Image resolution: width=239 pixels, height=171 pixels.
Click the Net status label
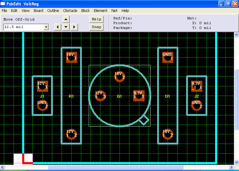[x=192, y=18]
